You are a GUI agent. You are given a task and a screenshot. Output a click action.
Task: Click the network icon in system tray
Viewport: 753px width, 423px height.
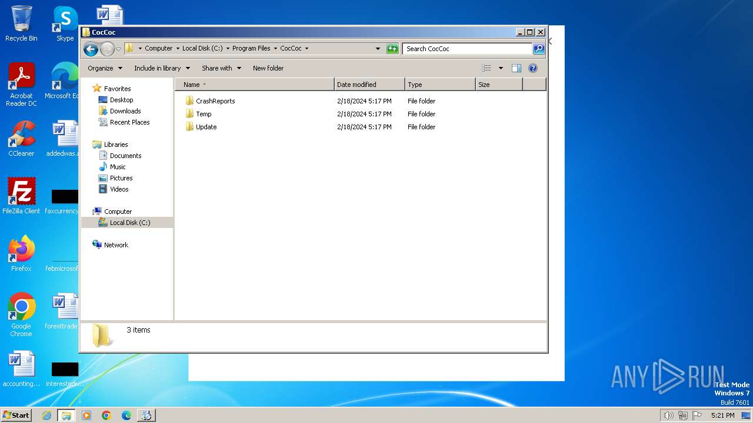[683, 415]
